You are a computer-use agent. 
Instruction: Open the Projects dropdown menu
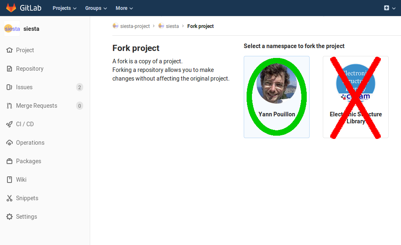click(x=65, y=8)
